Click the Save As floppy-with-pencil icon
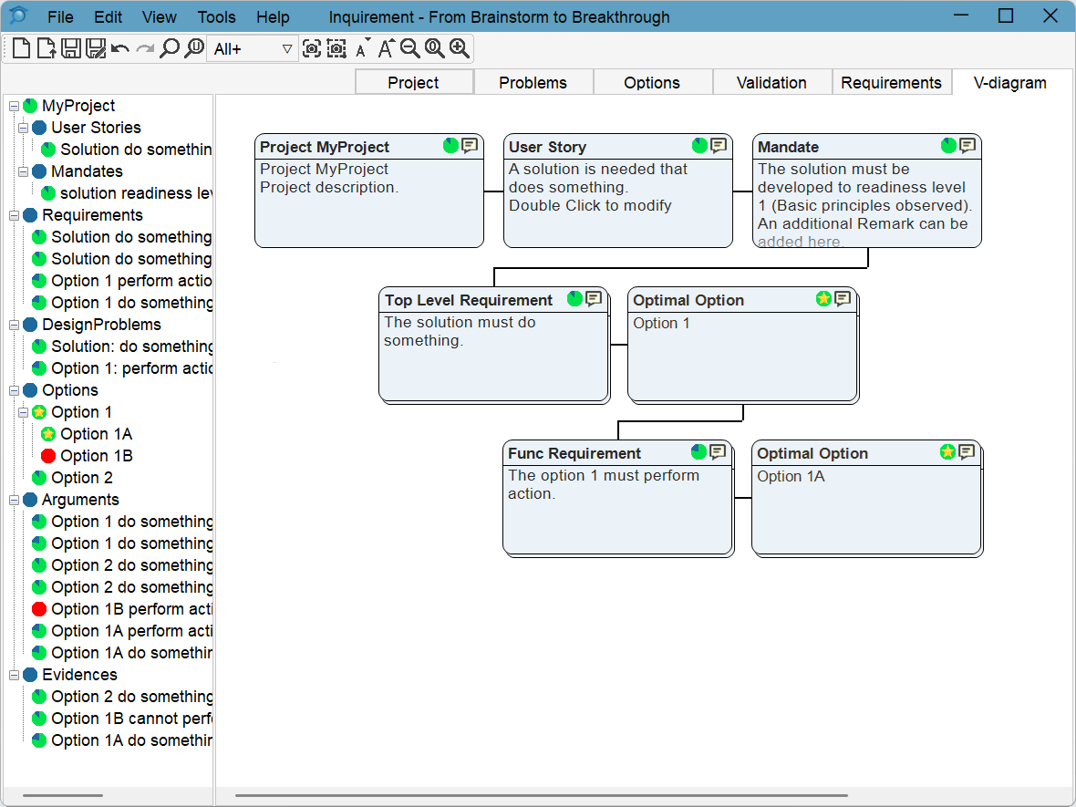This screenshot has height=807, width=1076. pyautogui.click(x=96, y=48)
